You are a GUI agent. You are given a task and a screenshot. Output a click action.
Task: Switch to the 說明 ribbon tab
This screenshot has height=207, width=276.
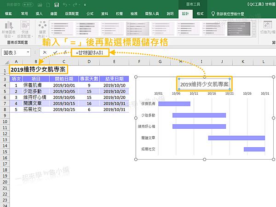(170, 14)
